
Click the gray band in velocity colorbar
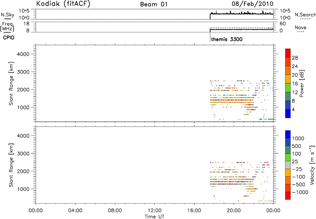[288, 165]
